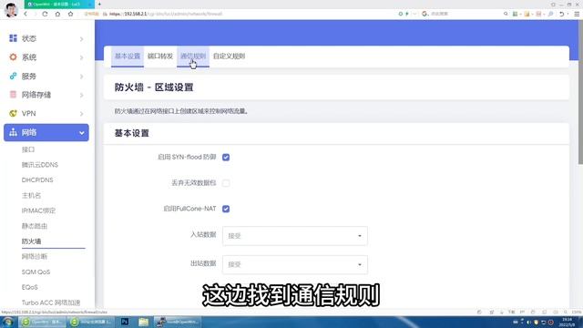Viewport: 583px width, 328px height.
Task: Open the browser hamburger menu
Action: tap(577, 14)
